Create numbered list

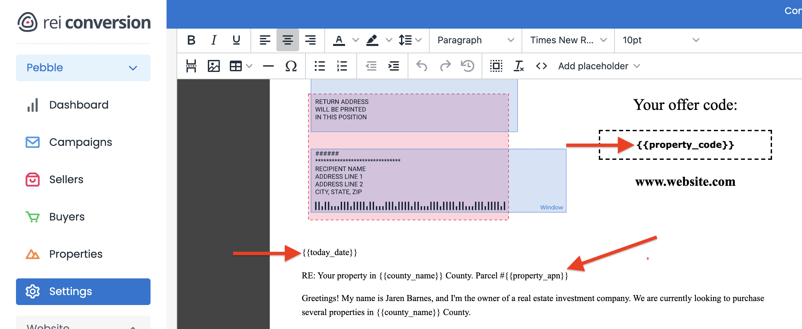342,66
